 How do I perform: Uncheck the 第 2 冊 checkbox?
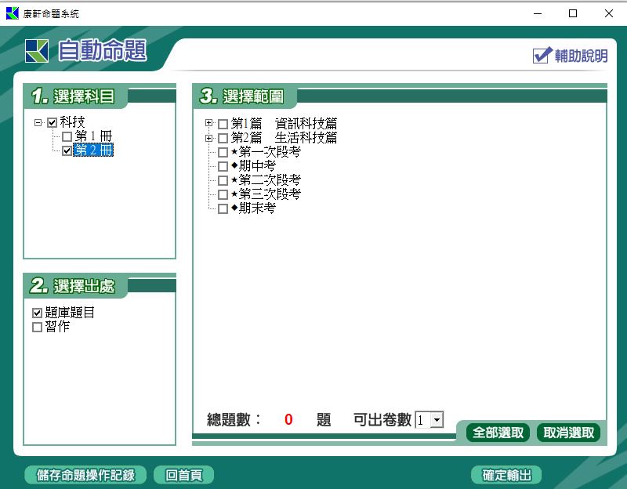[67, 151]
